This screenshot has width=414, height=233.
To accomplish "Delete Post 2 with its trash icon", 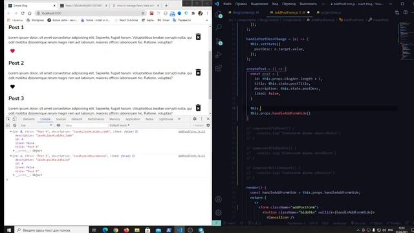I will coord(198,72).
